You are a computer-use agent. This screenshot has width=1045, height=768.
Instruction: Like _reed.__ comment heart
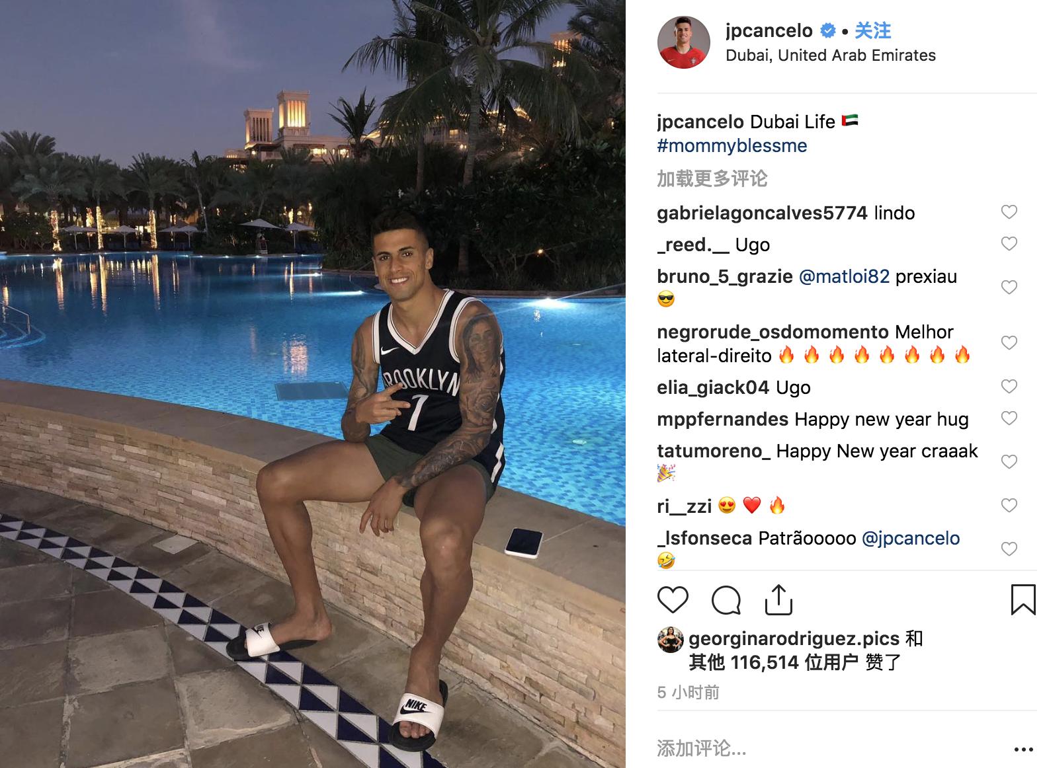(1009, 244)
